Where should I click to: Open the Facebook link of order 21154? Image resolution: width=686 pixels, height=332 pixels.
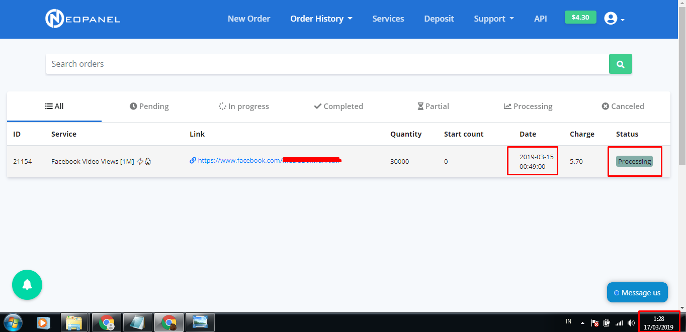(x=270, y=161)
